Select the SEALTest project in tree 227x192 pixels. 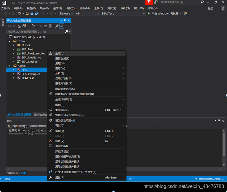pyautogui.click(x=28, y=78)
